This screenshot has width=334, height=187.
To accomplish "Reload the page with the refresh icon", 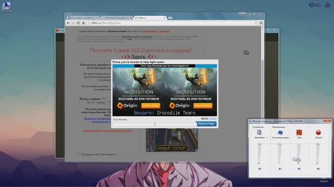I will [78, 23].
